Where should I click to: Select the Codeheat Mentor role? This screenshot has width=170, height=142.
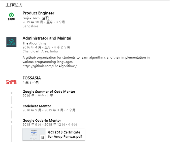37,106
